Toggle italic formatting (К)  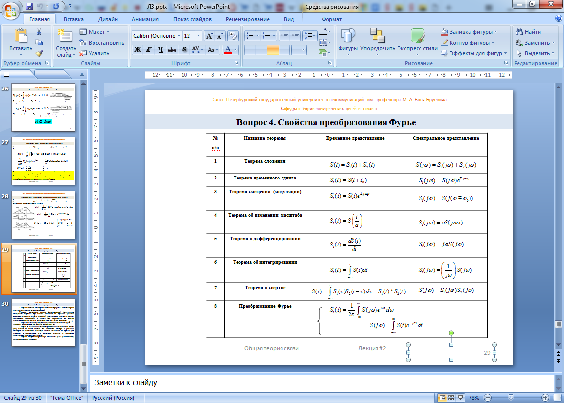pos(148,50)
